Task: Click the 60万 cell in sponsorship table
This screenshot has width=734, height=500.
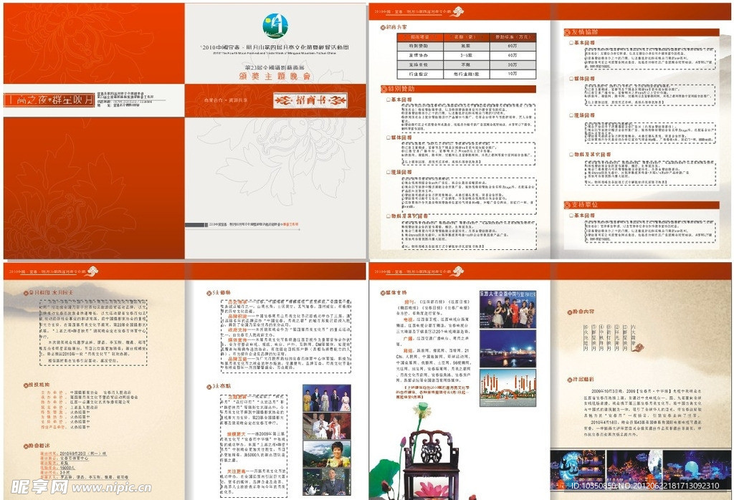Action: [512, 45]
